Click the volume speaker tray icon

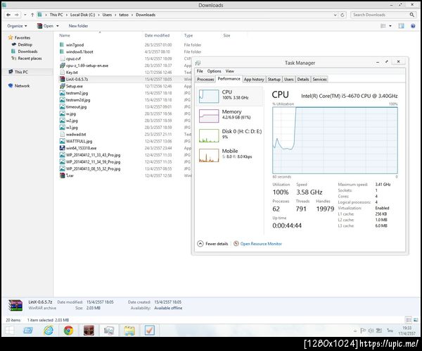point(371,331)
